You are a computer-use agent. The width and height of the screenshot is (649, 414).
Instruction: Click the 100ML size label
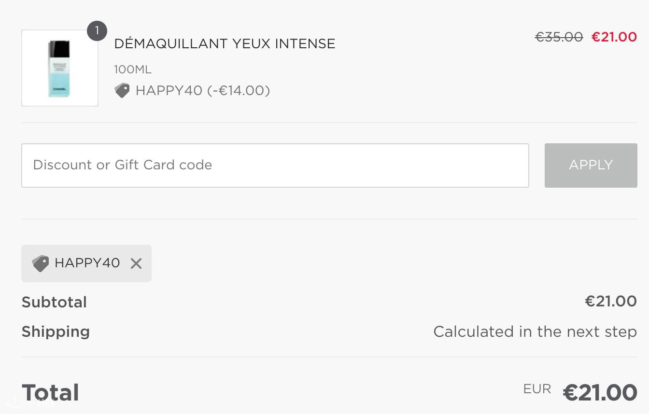tap(133, 69)
